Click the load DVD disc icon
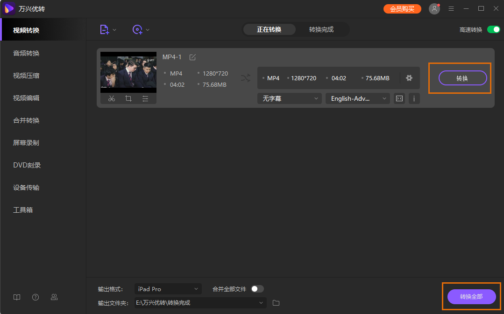This screenshot has height=314, width=504. (x=138, y=29)
